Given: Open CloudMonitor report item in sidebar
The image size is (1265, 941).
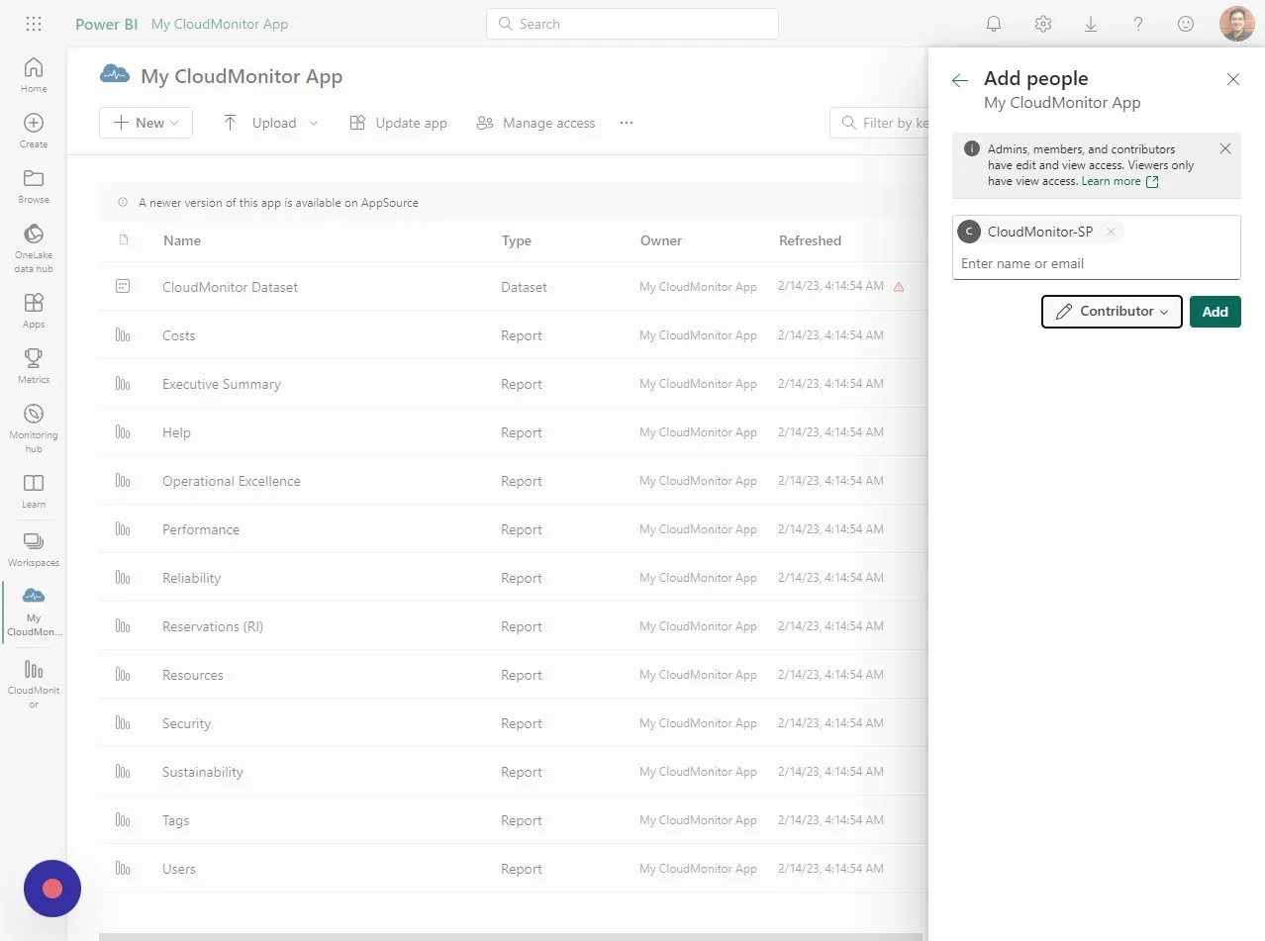Looking at the screenshot, I should coord(34,684).
